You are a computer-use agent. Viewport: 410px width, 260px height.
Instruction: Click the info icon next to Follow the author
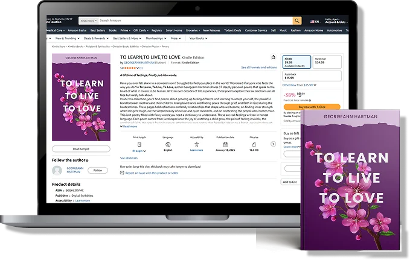(x=87, y=160)
